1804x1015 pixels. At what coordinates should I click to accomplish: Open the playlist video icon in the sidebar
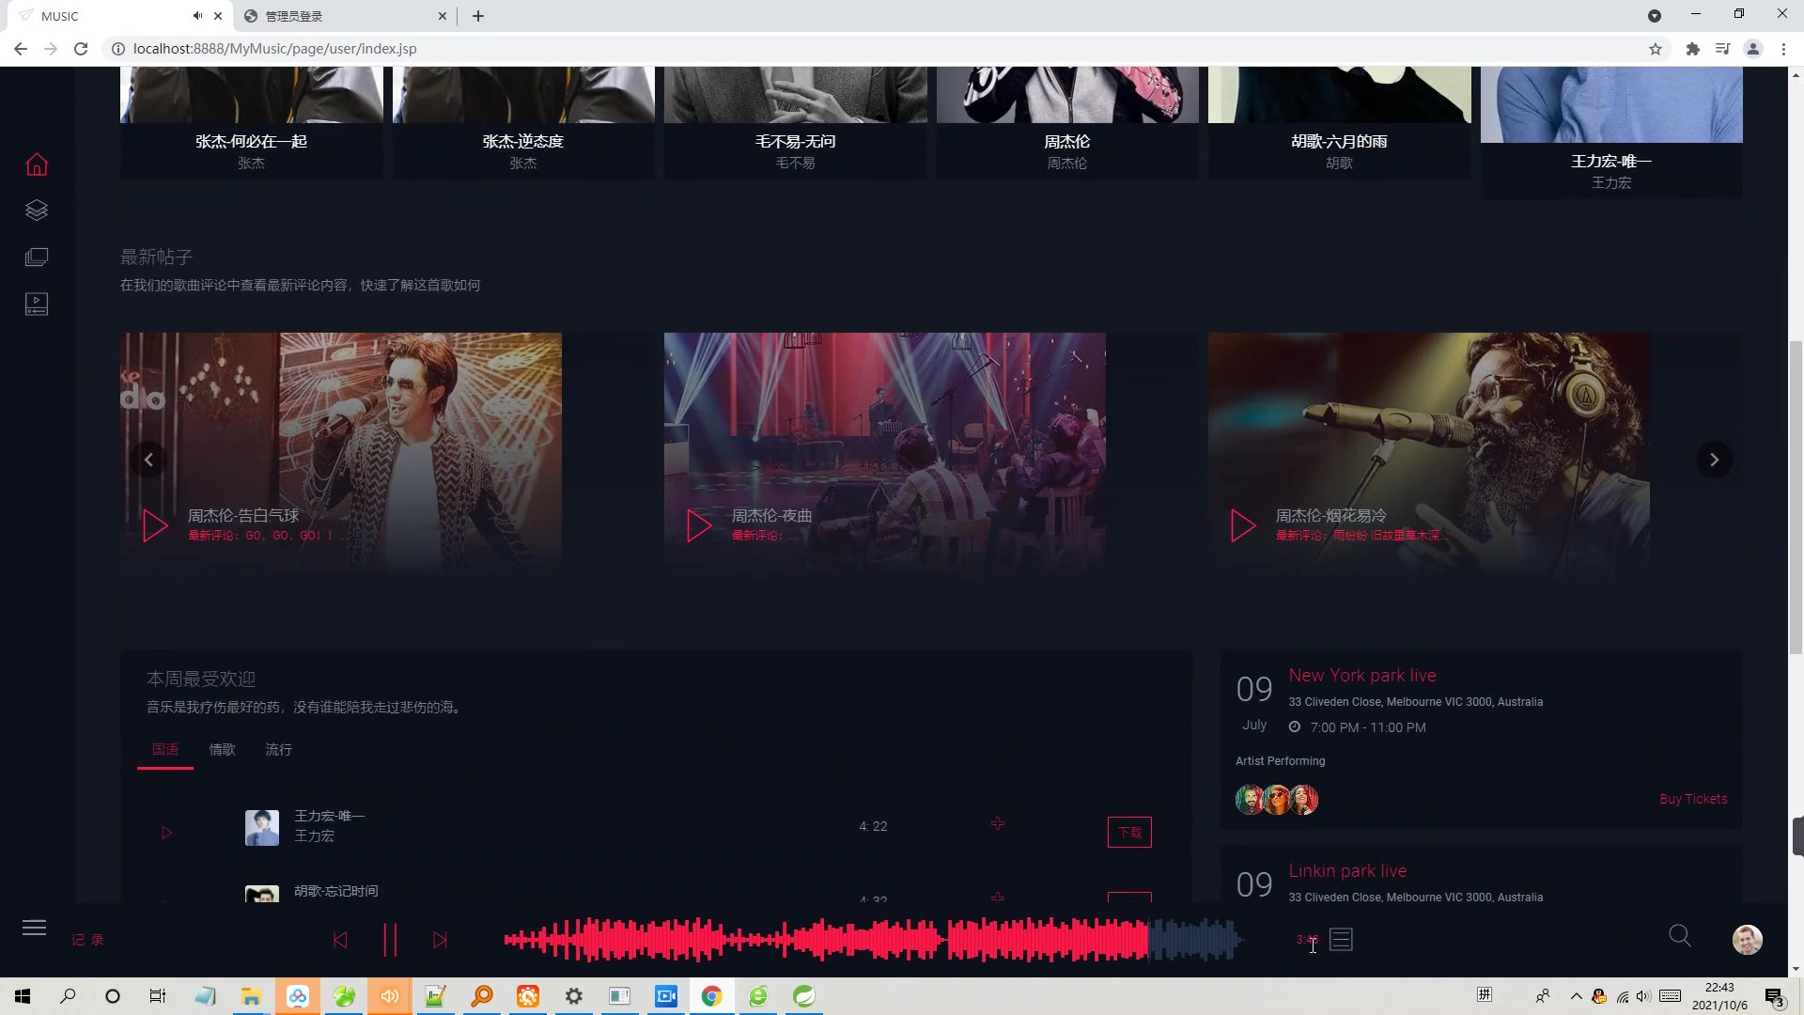[37, 304]
